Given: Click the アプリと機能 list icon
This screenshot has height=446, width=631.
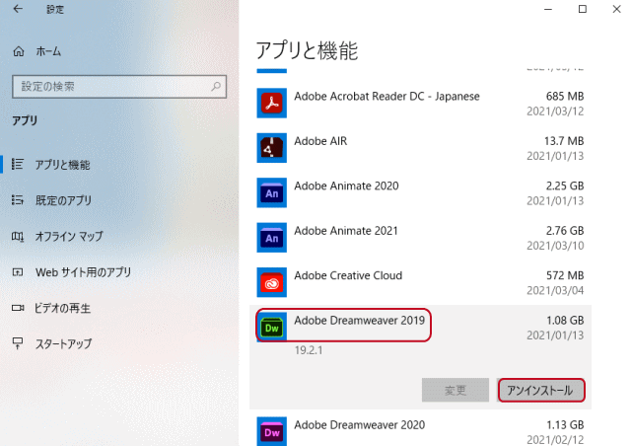Looking at the screenshot, I should (x=18, y=165).
